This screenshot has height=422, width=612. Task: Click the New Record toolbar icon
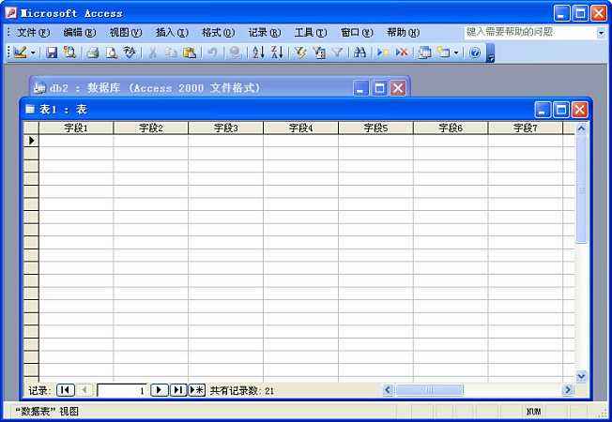click(x=383, y=53)
